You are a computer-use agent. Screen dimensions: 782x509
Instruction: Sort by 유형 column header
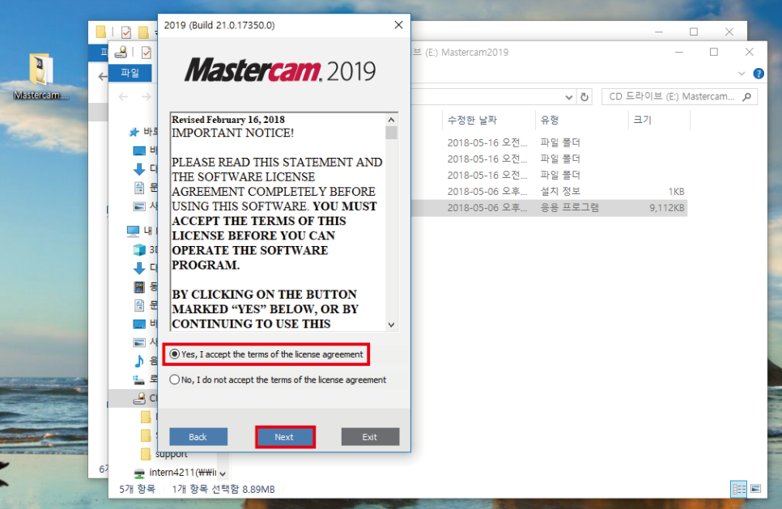coord(550,120)
